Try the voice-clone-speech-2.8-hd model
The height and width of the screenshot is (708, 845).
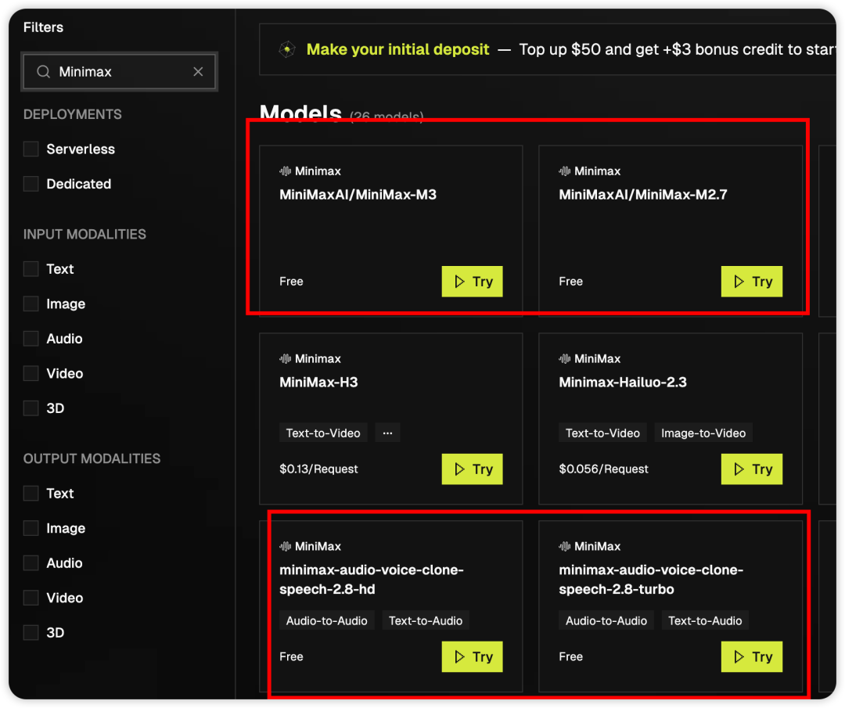472,656
